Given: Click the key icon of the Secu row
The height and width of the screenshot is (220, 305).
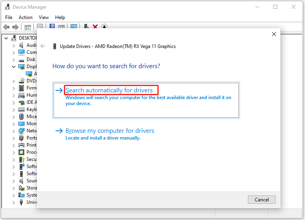Looking at the screenshot, I should [x=21, y=159].
